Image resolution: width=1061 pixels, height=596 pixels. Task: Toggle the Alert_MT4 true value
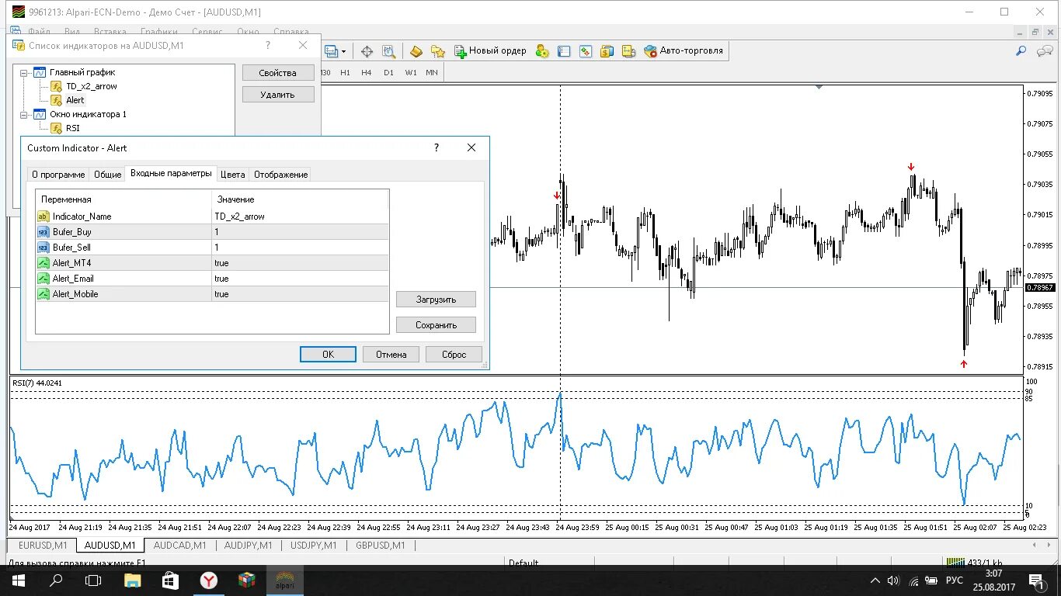point(300,263)
